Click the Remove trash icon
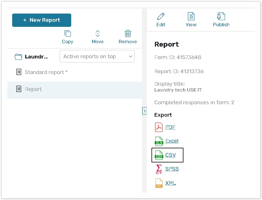The height and width of the screenshot is (200, 262). (x=128, y=34)
